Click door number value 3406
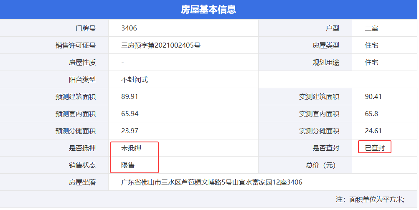419x210 pixels. point(129,28)
